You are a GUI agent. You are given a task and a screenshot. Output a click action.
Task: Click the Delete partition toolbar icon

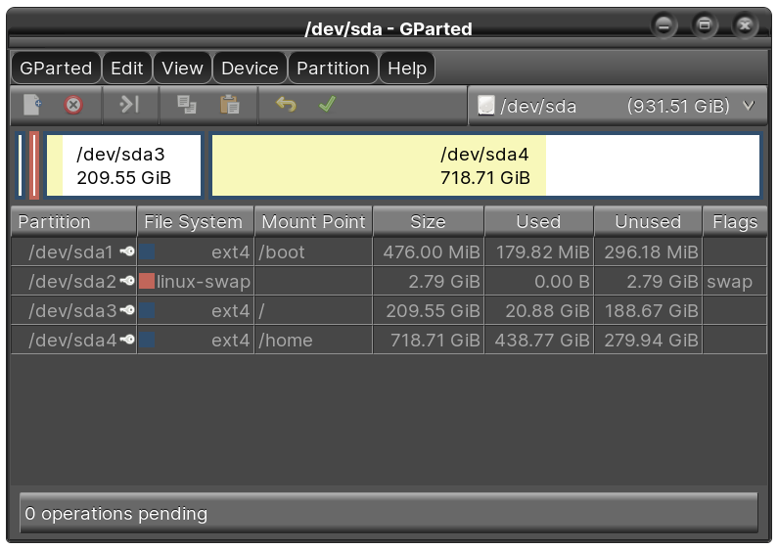coord(73,105)
